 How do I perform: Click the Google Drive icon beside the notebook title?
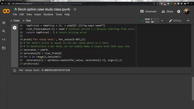pos(15,9)
